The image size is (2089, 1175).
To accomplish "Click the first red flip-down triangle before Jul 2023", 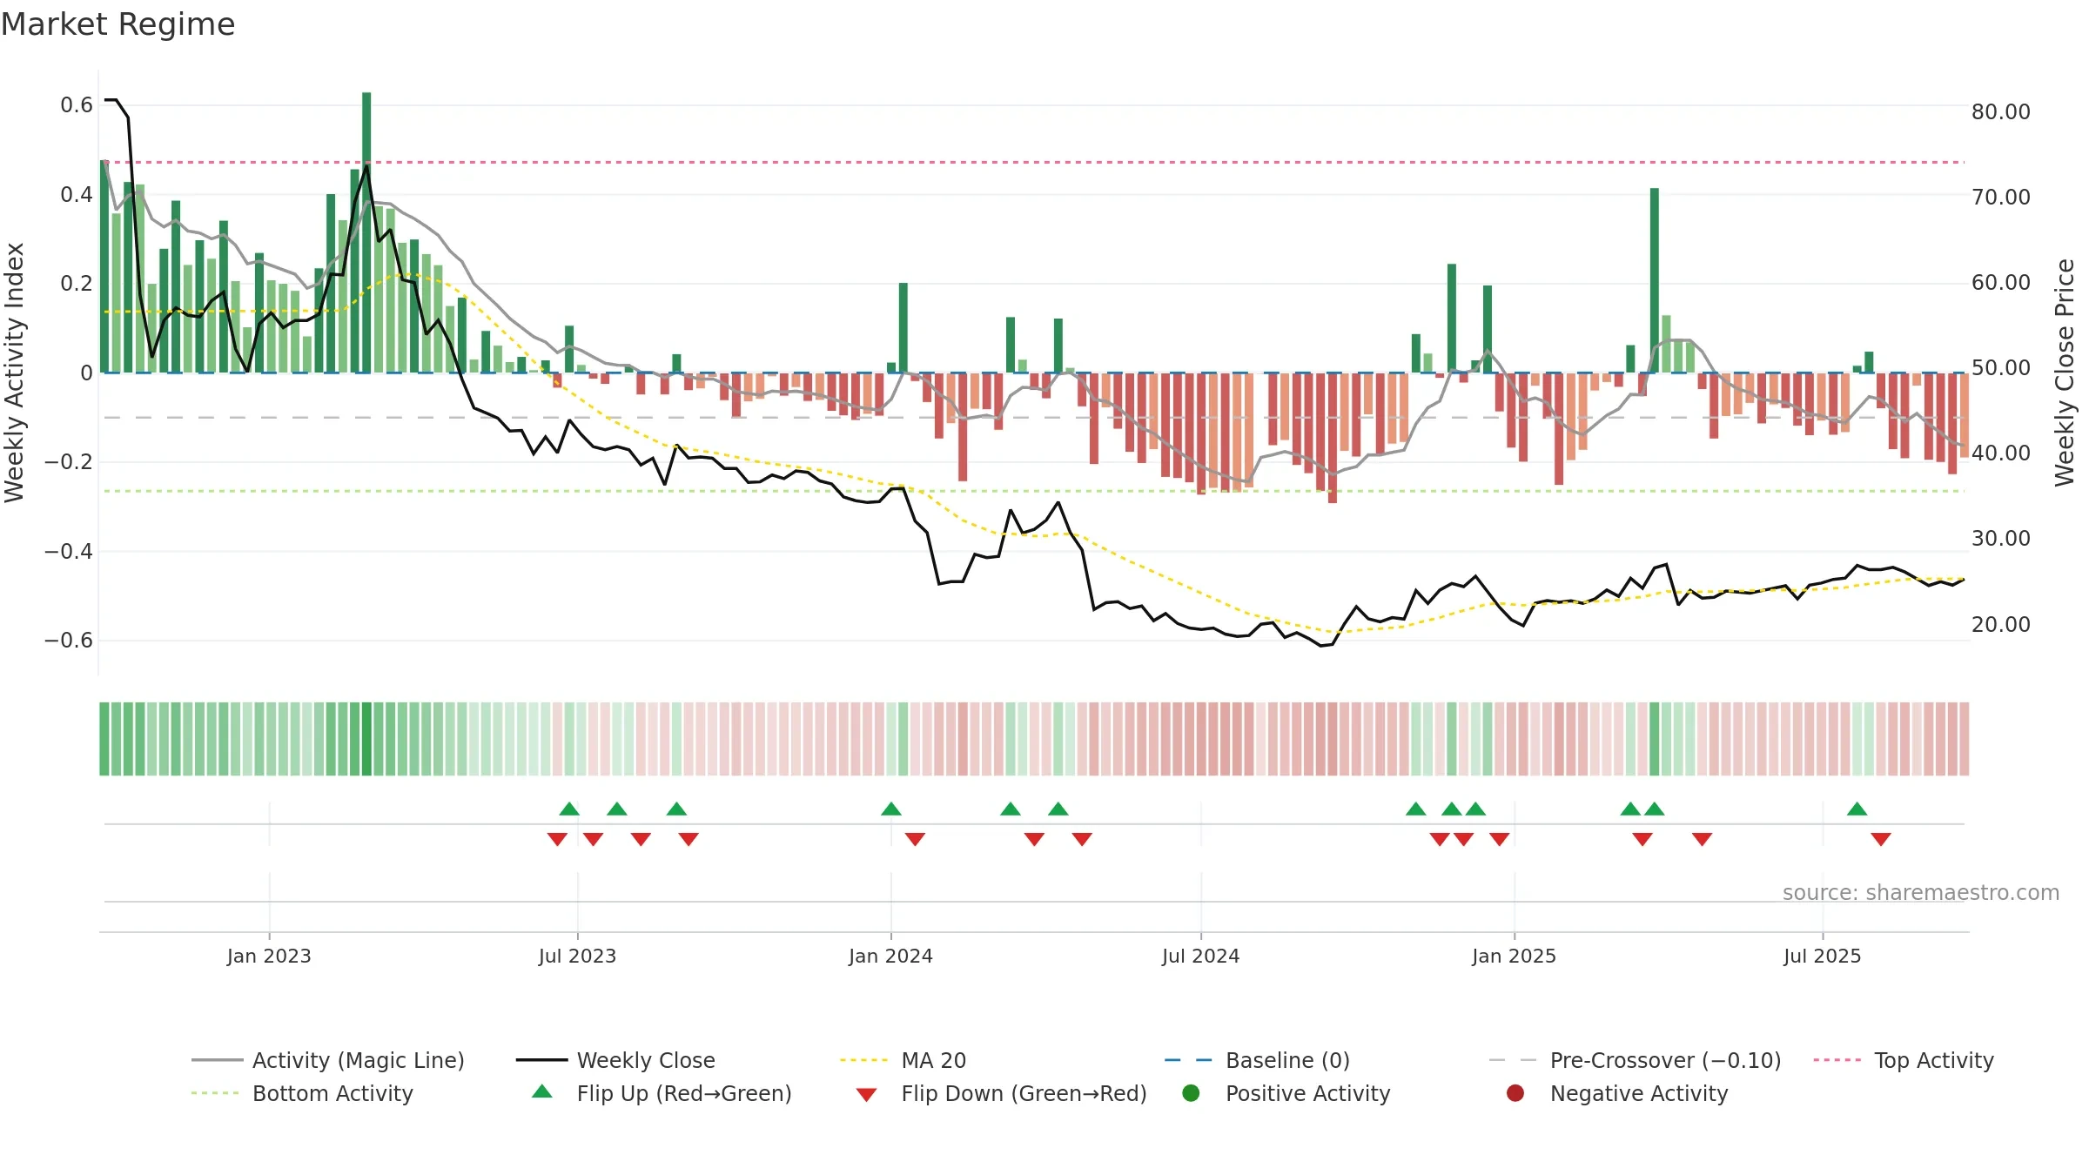I will point(557,839).
